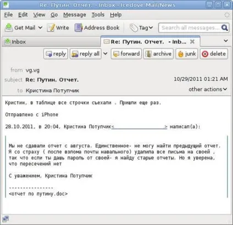Click the subject text Re: Путин. Отчет.
Screen dimensions: 233x225
pyautogui.click(x=52, y=80)
